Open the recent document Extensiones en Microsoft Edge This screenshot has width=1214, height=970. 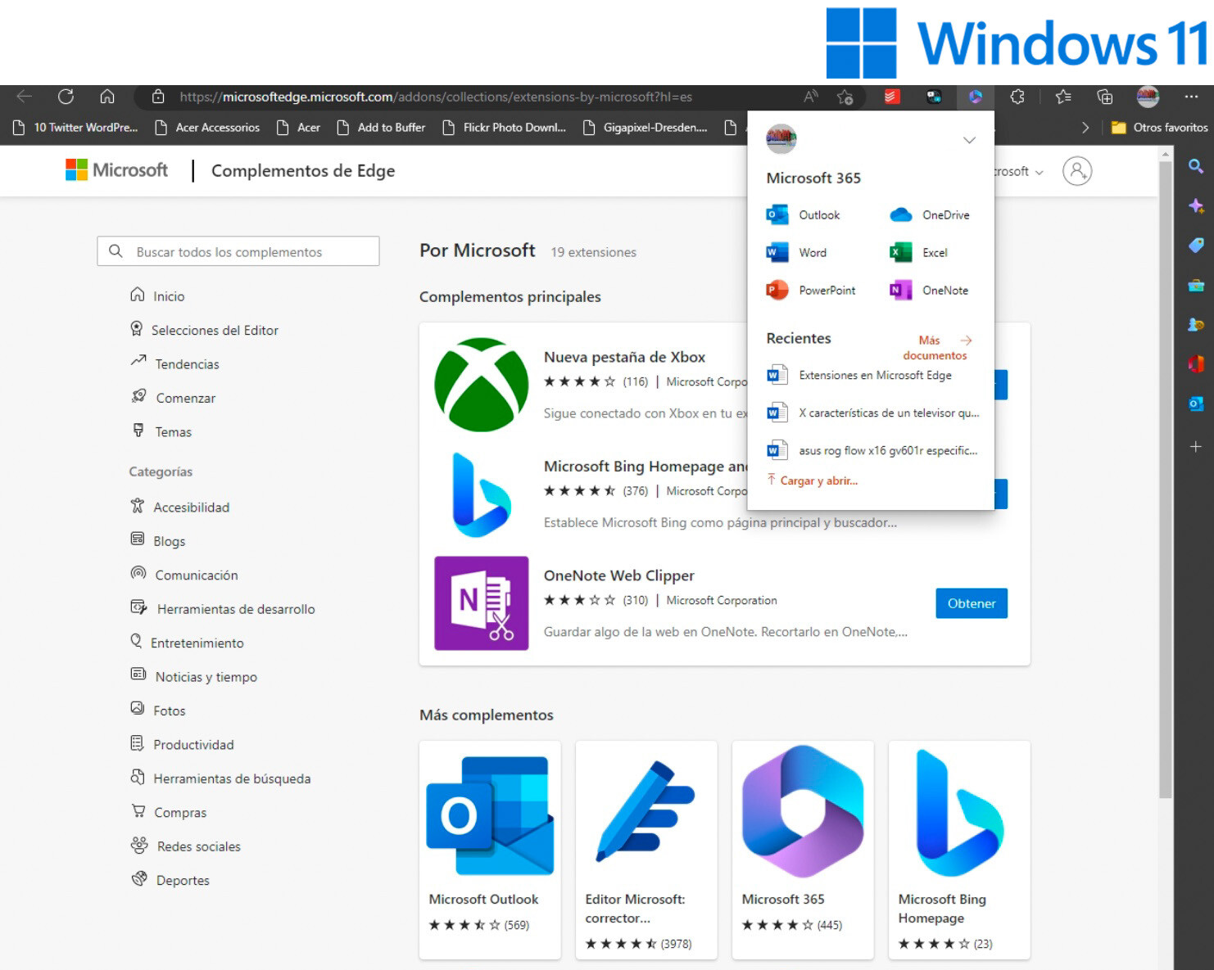point(874,375)
